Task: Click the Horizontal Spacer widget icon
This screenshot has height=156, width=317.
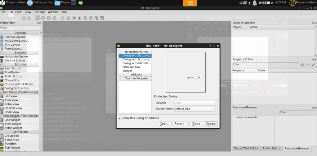Action: (2, 56)
